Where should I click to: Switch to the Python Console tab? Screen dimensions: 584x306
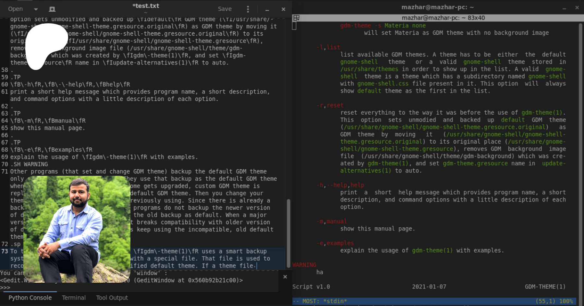pos(30,298)
